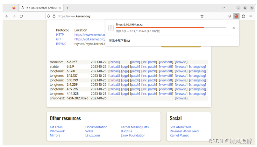Open inc. patch for 5.15.137
This screenshot has height=147, width=257.
(149, 76)
